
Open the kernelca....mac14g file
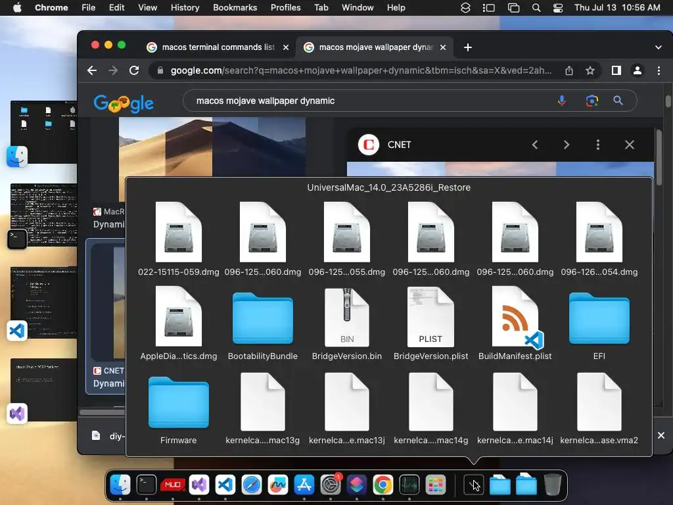pyautogui.click(x=431, y=408)
